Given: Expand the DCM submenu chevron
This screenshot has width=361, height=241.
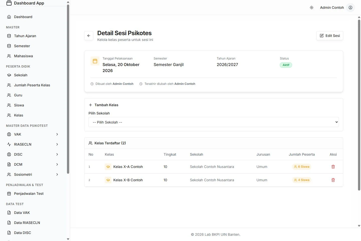Looking at the screenshot, I should [57, 164].
